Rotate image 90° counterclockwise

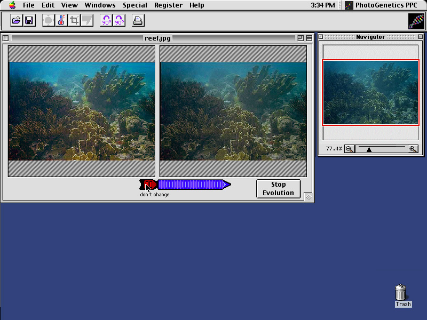tap(106, 21)
